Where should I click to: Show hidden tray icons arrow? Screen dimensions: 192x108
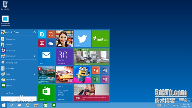(164, 105)
